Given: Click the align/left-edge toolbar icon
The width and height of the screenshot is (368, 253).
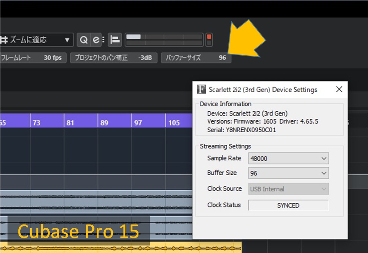Looking at the screenshot, I should (115, 39).
